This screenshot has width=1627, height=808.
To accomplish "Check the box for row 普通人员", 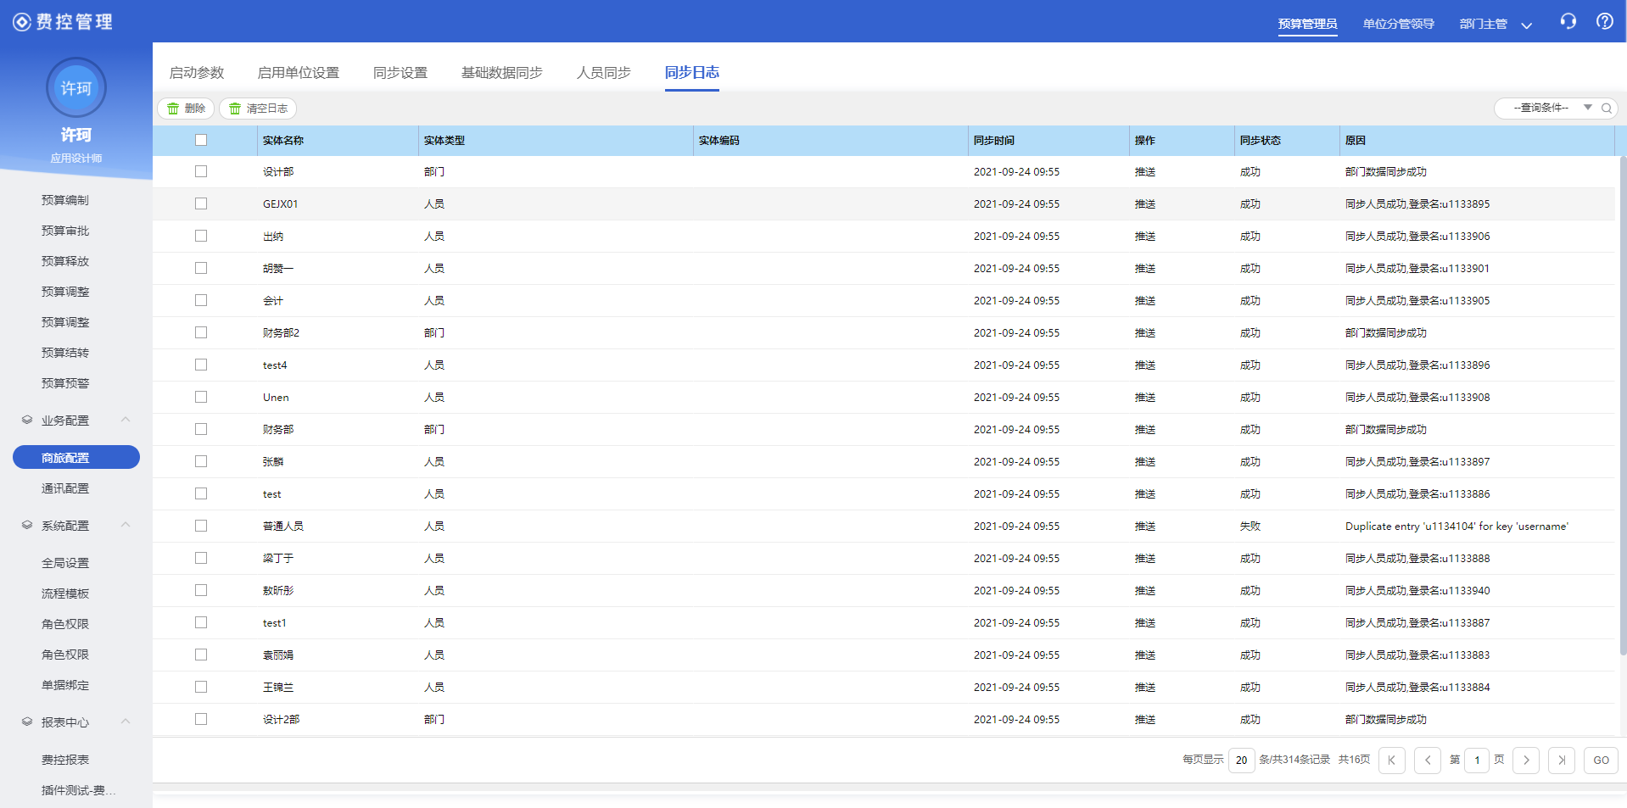I will (x=201, y=526).
